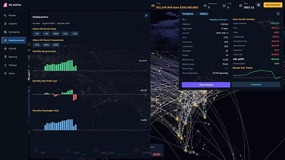Click the Route awareness value
285x160 pixels.
pyautogui.click(x=220, y=73)
